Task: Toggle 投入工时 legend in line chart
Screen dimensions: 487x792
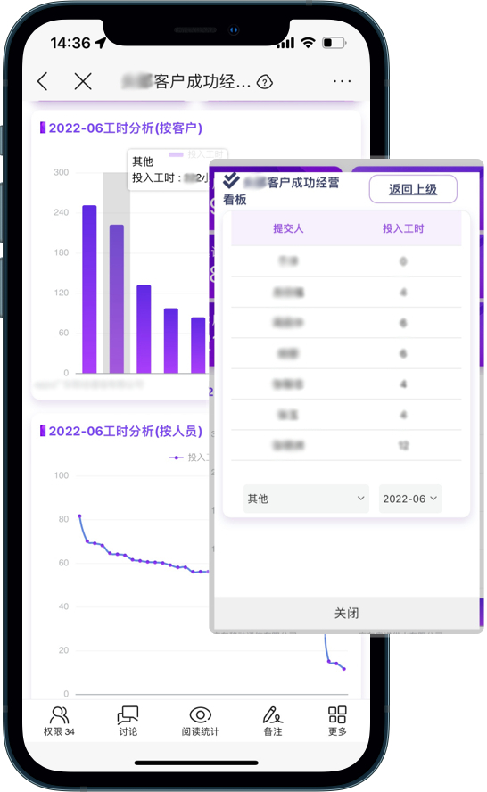Action: pos(189,458)
